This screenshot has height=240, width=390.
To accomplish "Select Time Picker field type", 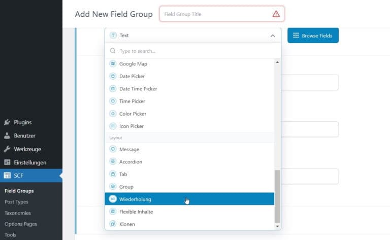I will [x=189, y=101].
